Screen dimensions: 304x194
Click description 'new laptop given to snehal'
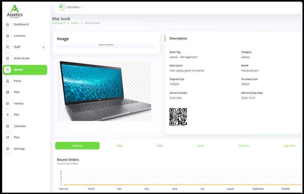187,71
